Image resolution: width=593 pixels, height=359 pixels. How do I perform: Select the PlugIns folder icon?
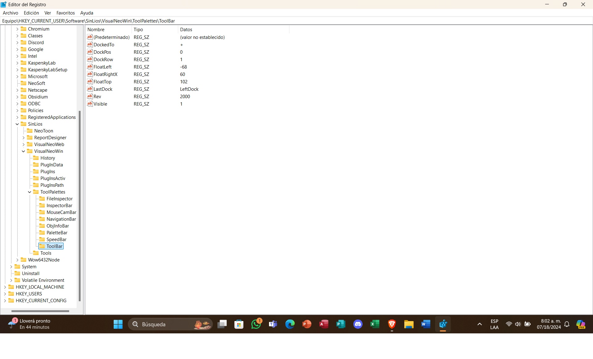(36, 172)
